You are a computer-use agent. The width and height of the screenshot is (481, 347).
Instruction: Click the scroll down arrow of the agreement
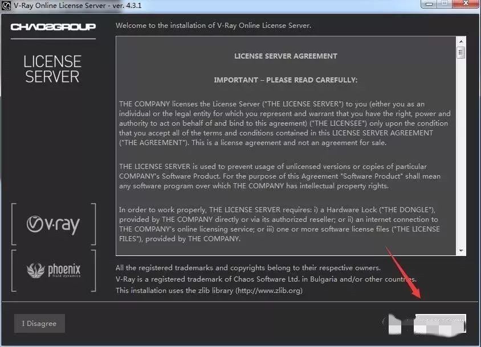pos(461,251)
